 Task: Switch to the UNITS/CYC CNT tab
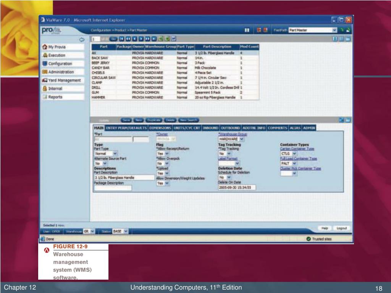tap(187, 128)
